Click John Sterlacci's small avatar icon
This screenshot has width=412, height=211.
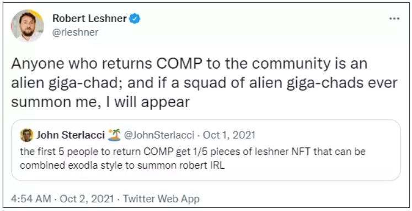(26, 135)
